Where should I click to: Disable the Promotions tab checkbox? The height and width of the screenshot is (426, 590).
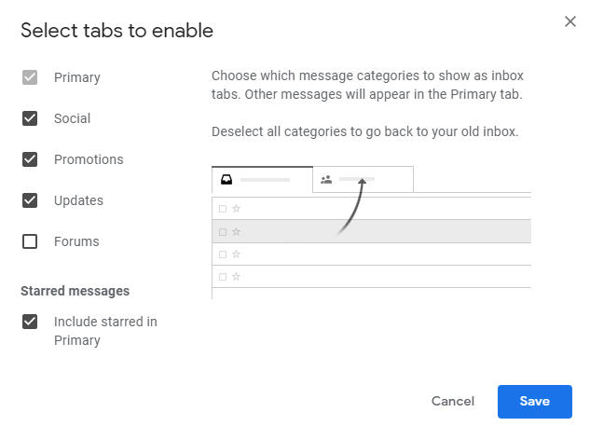30,159
